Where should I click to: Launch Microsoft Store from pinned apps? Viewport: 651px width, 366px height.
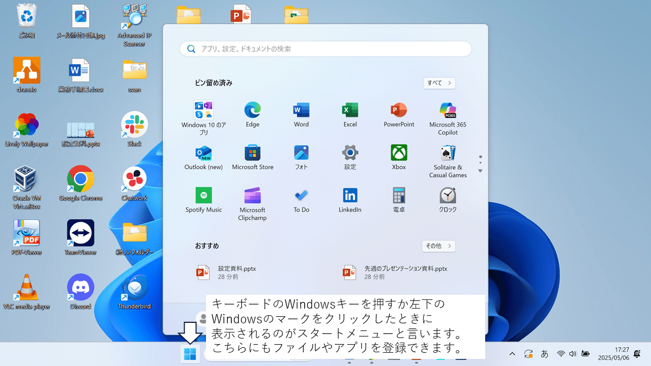[x=252, y=157]
